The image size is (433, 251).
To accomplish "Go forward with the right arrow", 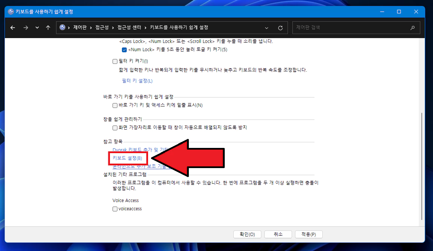I will tap(26, 28).
